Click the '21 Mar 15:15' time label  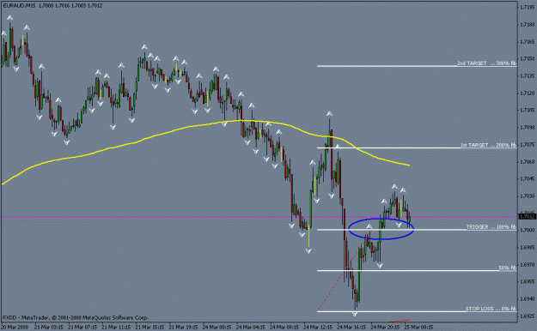click(150, 328)
